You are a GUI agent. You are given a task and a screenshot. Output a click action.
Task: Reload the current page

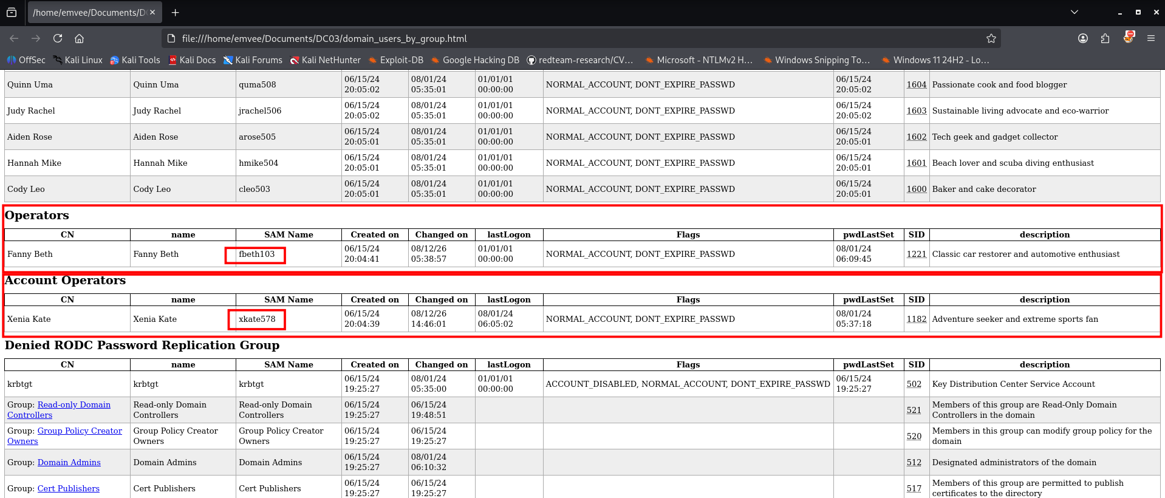(58, 38)
